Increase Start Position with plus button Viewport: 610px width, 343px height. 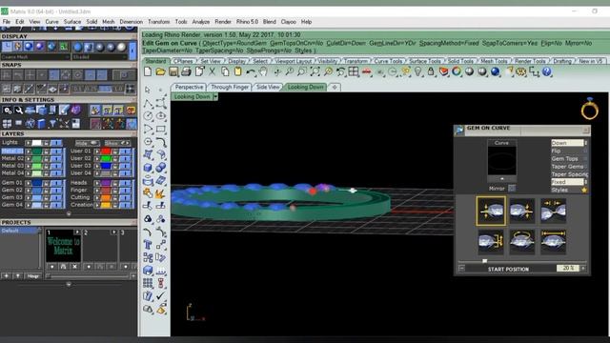[583, 269]
